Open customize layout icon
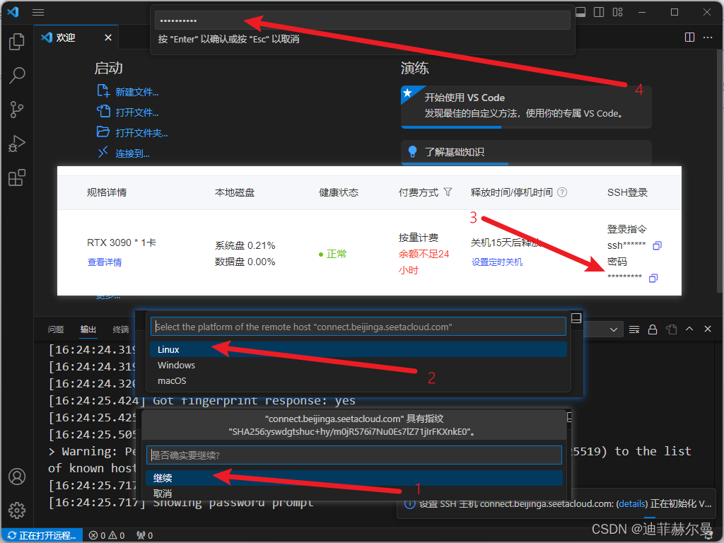 [x=617, y=13]
